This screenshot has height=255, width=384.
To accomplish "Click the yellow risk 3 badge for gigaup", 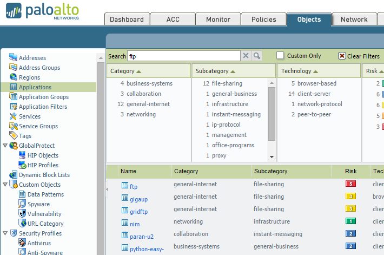I will [350, 196].
